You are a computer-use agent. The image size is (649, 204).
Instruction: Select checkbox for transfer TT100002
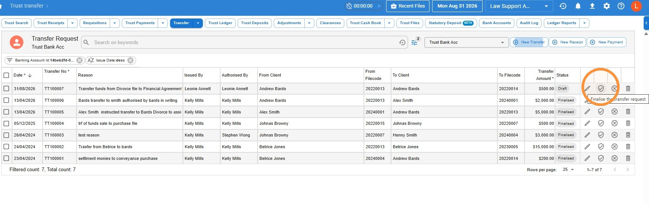pyautogui.click(x=6, y=147)
